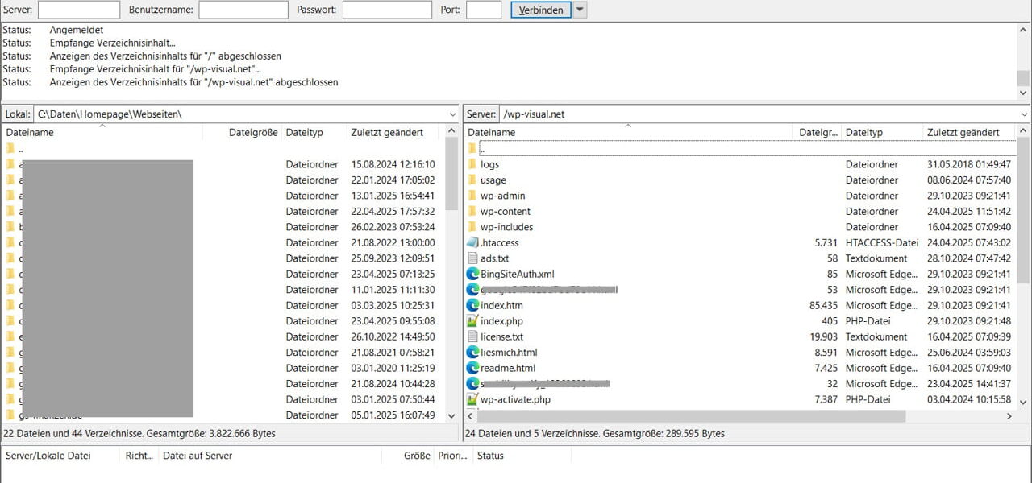Click local date 03.01.2020 11:25:19
Image resolution: width=1032 pixels, height=483 pixels.
[x=393, y=368]
